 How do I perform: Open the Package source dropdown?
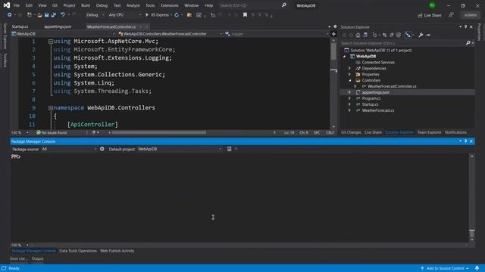click(x=69, y=149)
